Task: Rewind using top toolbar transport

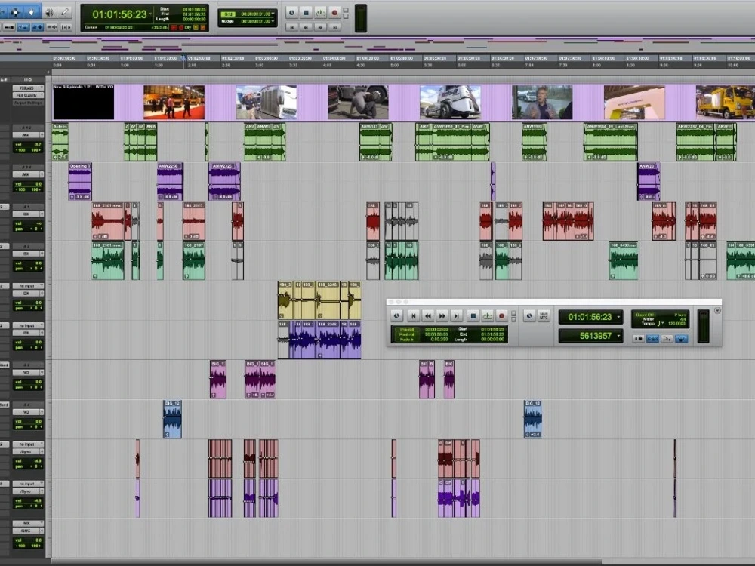Action: (306, 27)
